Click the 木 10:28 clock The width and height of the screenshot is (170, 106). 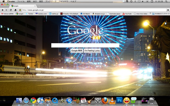159,1
